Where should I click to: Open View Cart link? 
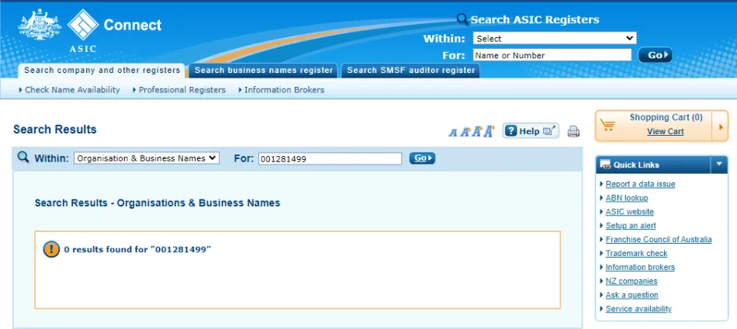click(665, 132)
